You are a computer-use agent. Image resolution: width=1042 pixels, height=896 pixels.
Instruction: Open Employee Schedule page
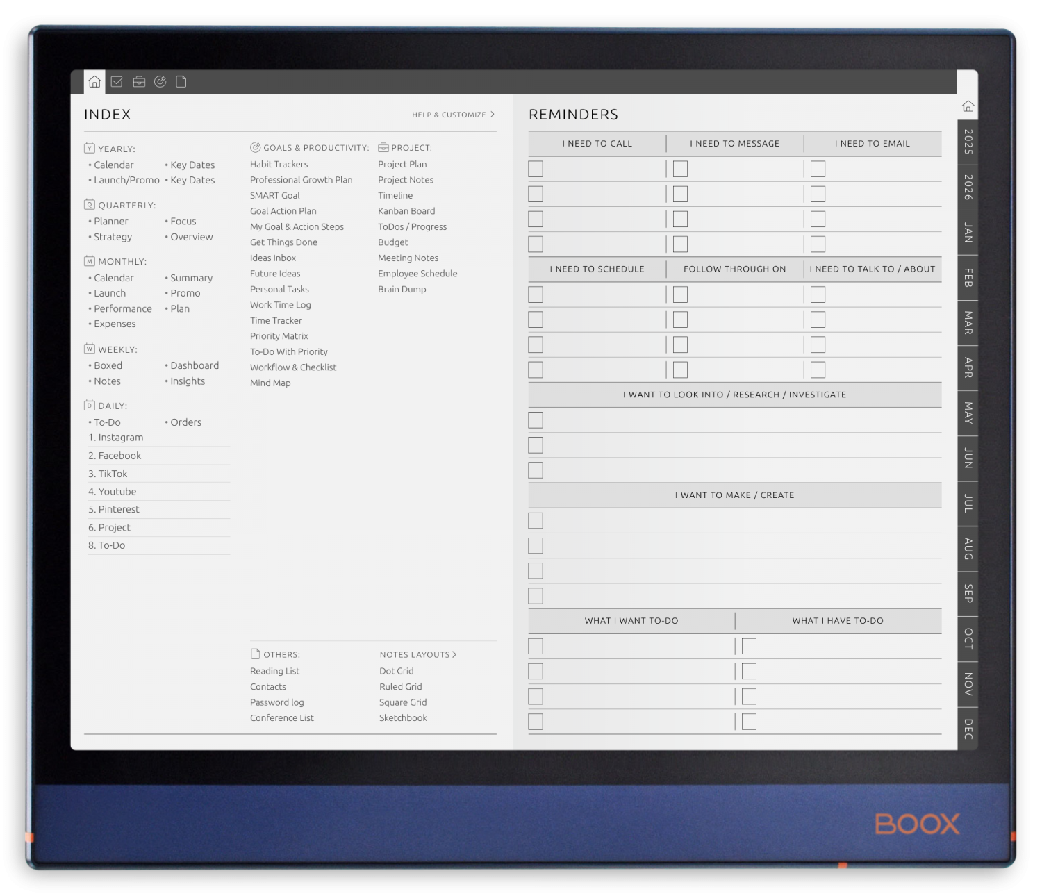pyautogui.click(x=417, y=274)
